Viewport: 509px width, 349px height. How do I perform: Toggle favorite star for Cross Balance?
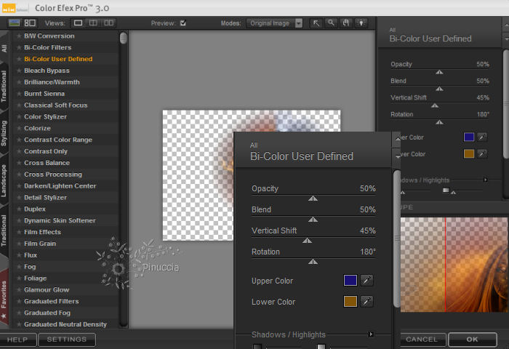pyautogui.click(x=19, y=163)
